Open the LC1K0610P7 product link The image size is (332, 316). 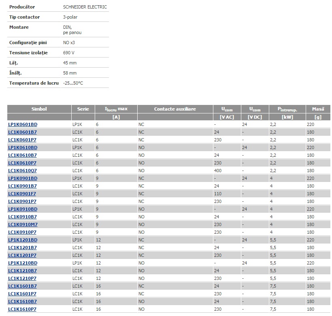(x=22, y=163)
